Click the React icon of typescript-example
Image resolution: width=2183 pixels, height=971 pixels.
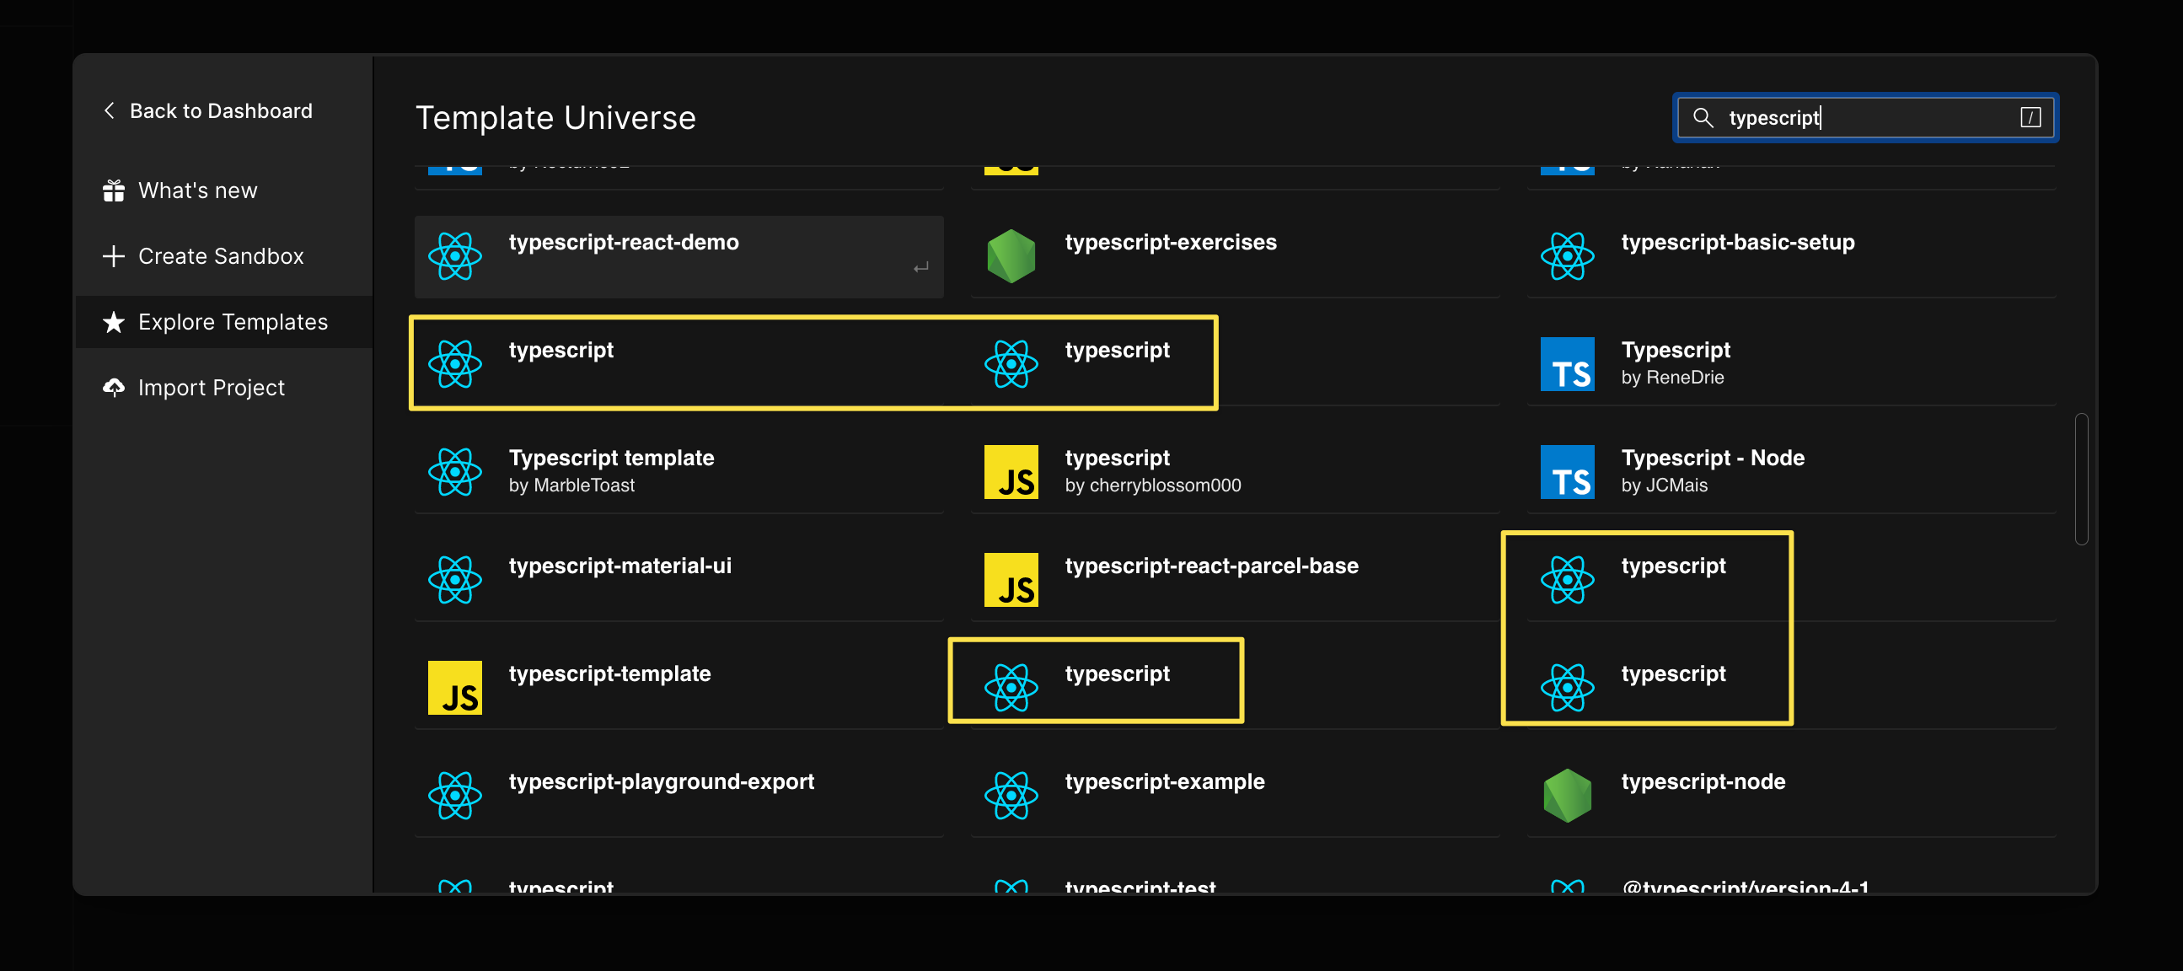1011,796
